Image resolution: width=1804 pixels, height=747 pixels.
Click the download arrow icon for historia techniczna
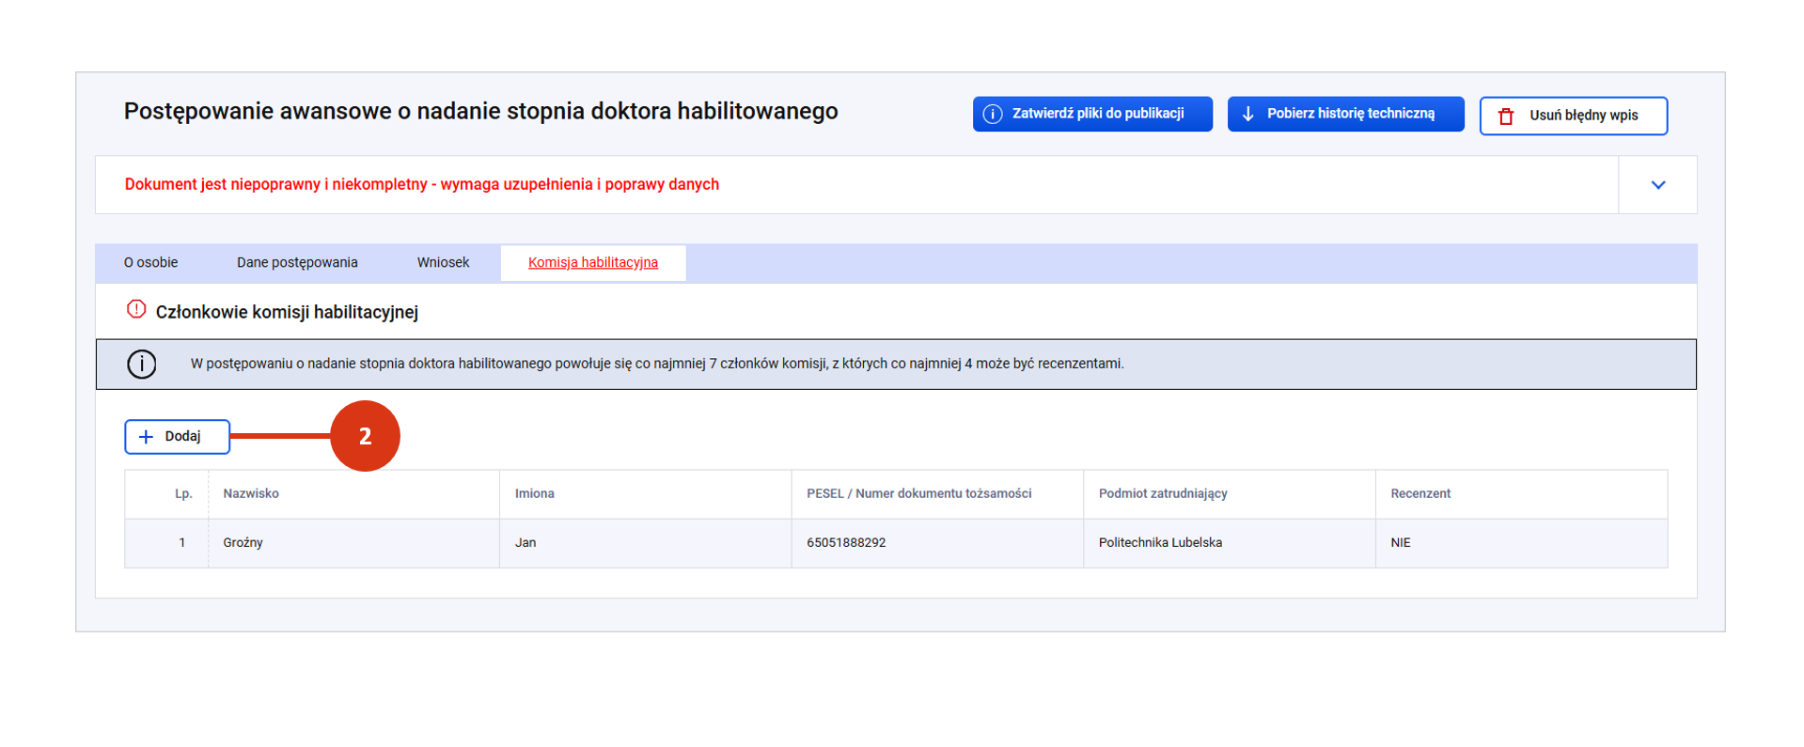(x=1248, y=114)
